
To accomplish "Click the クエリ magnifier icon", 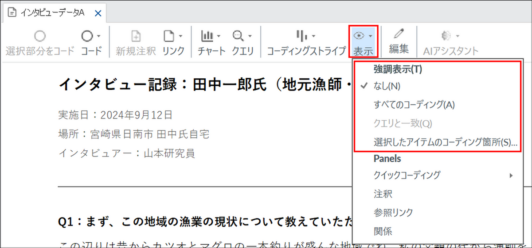I will pos(239,36).
